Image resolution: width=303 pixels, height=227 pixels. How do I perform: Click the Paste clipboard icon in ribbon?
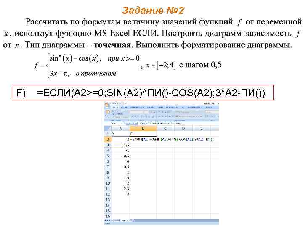pos(108,113)
